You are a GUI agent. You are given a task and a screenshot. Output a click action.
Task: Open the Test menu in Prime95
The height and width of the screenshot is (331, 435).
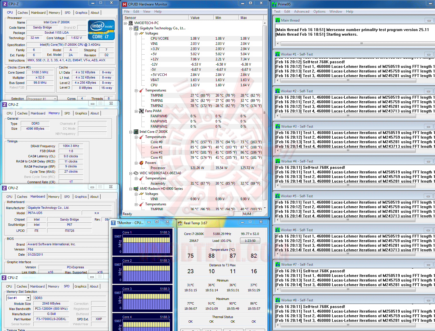(x=277, y=12)
